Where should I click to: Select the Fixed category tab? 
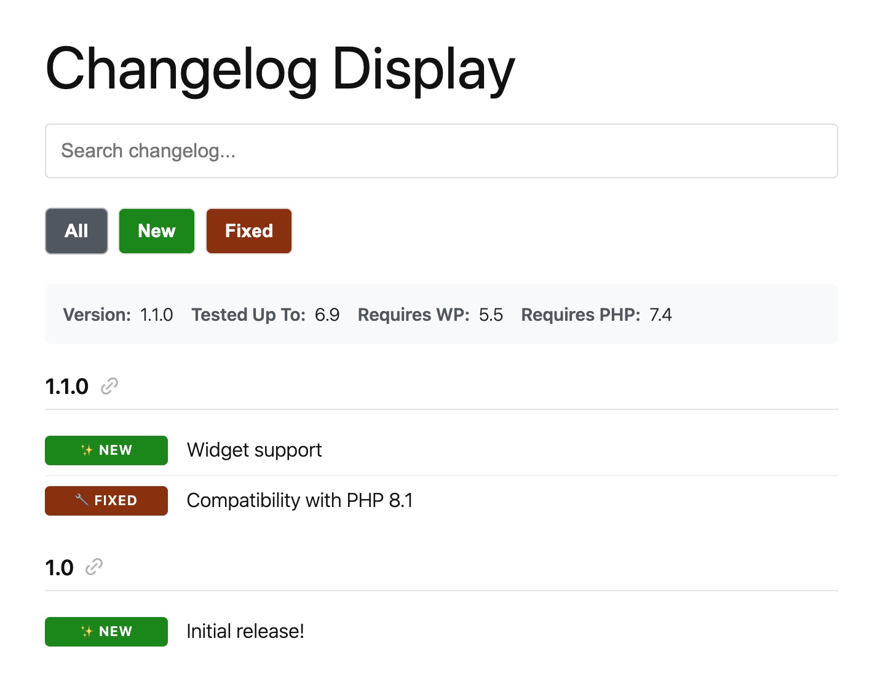click(x=248, y=231)
